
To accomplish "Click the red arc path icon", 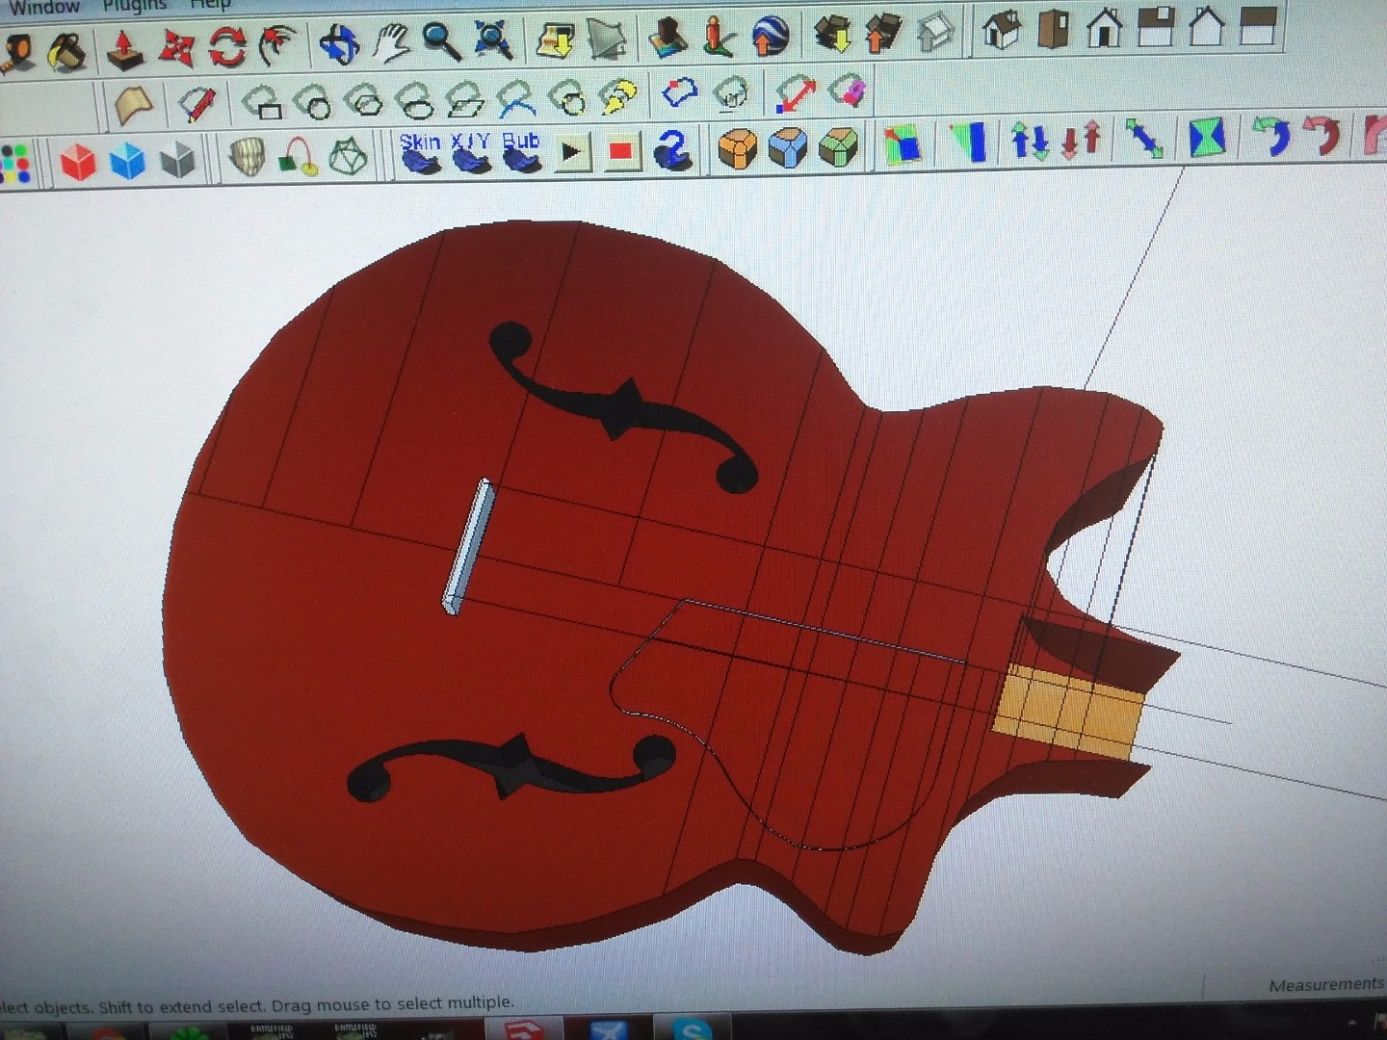I will pyautogui.click(x=298, y=156).
